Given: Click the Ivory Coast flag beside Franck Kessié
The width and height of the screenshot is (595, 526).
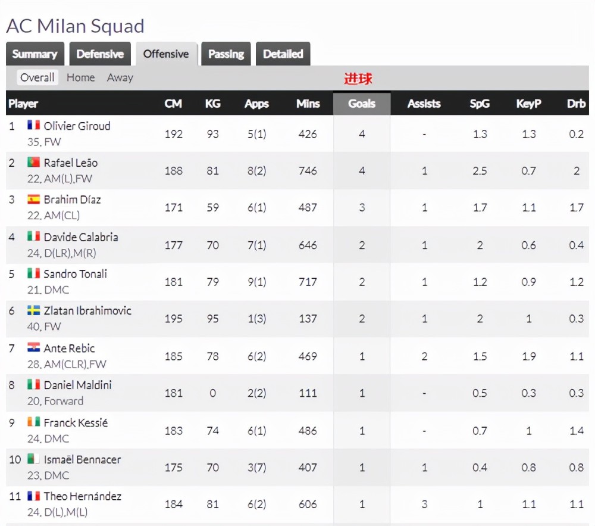Looking at the screenshot, I should (33, 422).
